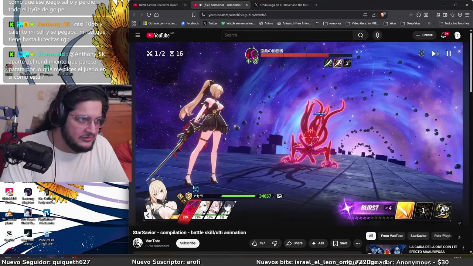
Task: Start voice search with the microphone icon
Action: pyautogui.click(x=377, y=35)
